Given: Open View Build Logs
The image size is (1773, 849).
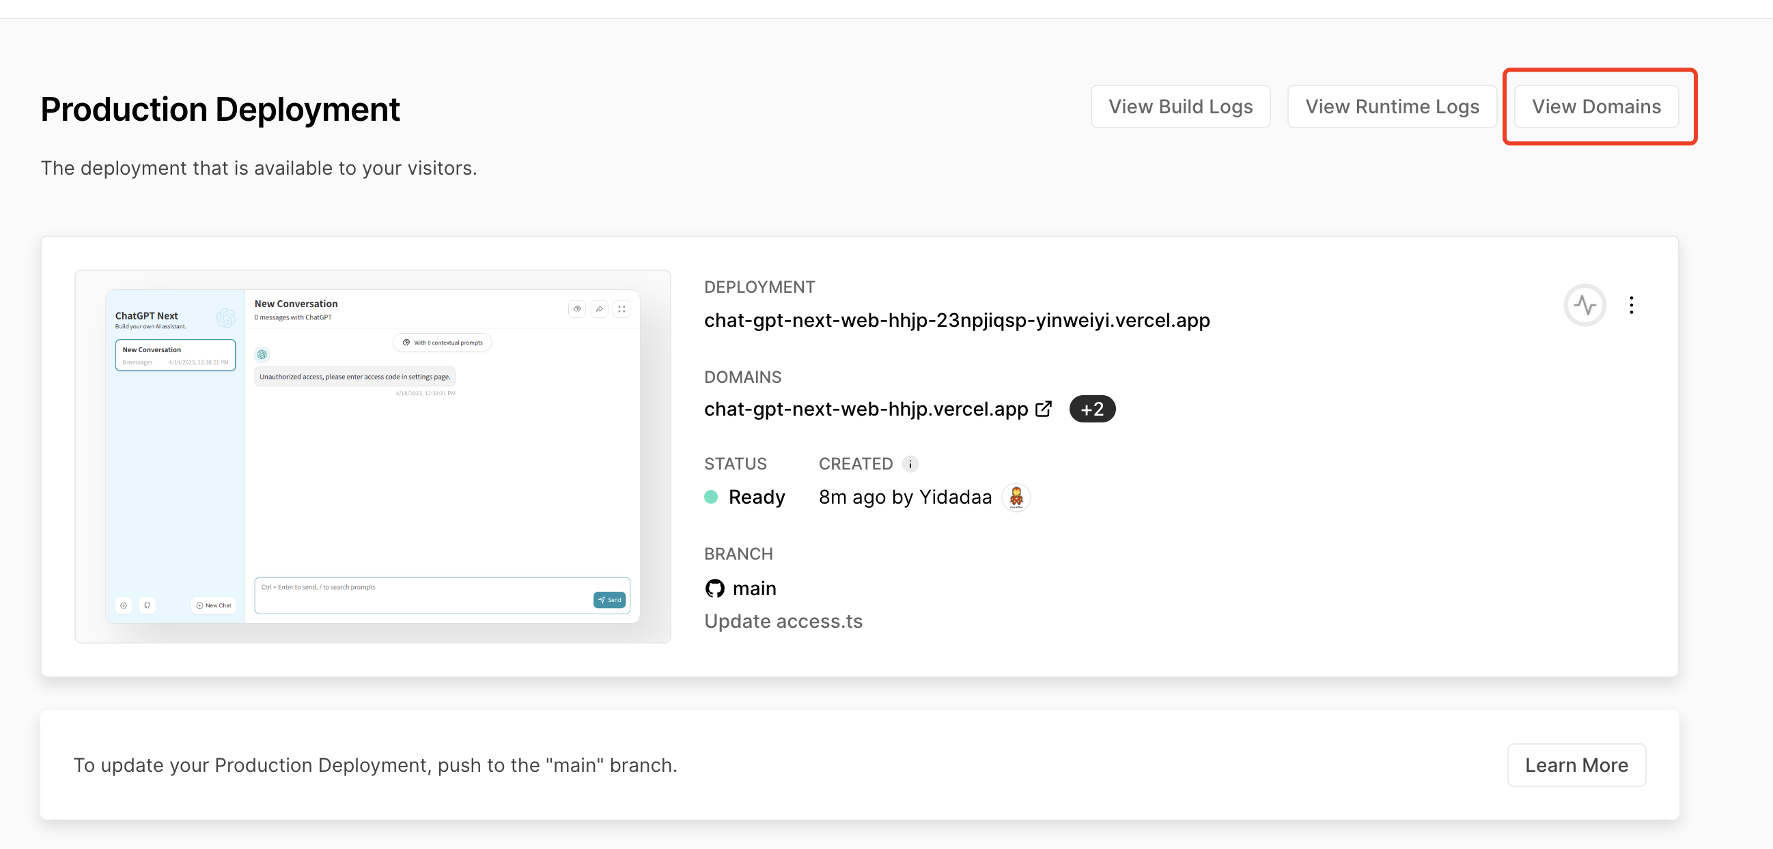Looking at the screenshot, I should [x=1179, y=106].
